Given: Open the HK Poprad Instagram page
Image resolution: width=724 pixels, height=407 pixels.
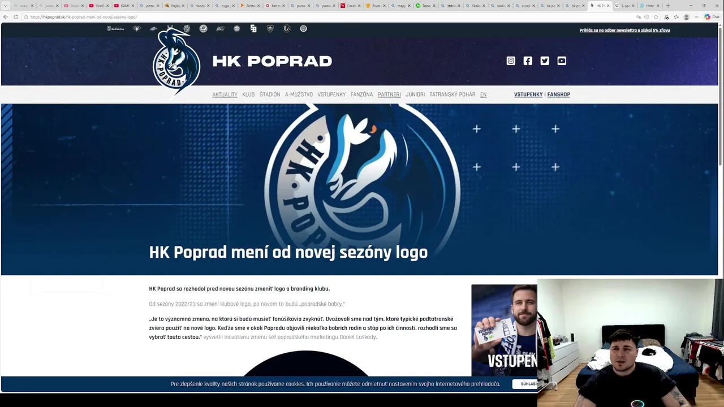Looking at the screenshot, I should click(511, 60).
